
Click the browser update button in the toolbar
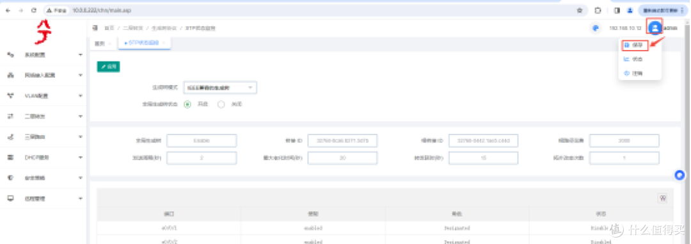(x=663, y=10)
